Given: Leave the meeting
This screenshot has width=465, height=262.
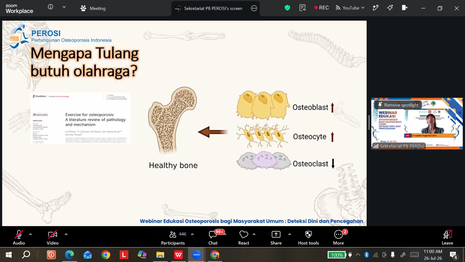Looking at the screenshot, I should pos(447,238).
